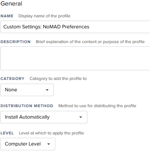The width and height of the screenshot is (150, 151).
Task: Click arrow icon next to Computer Level
Action: click(x=49, y=144)
